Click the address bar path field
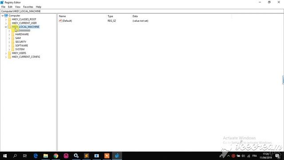Viewport: 284px width, 160px height. 142,11
